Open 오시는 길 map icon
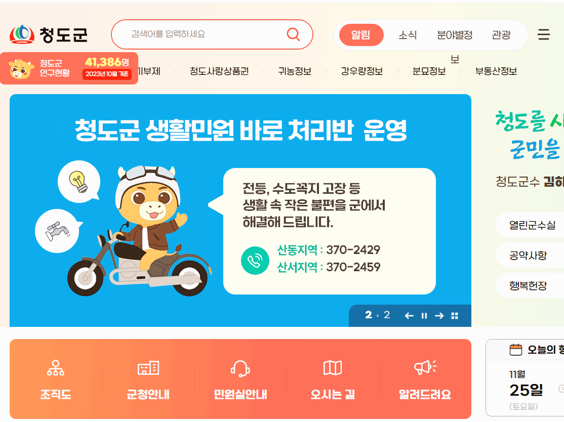This screenshot has width=564, height=422. point(333,368)
